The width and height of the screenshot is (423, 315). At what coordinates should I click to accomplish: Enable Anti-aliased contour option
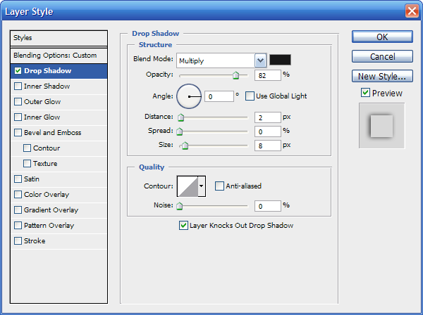220,186
